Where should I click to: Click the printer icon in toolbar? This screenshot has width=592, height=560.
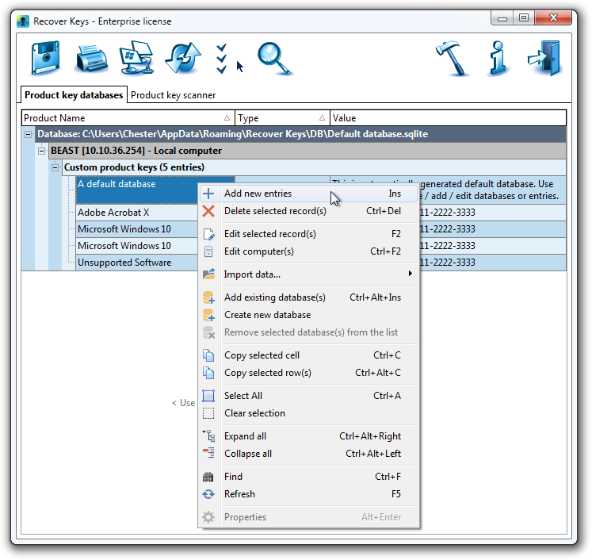(x=92, y=59)
